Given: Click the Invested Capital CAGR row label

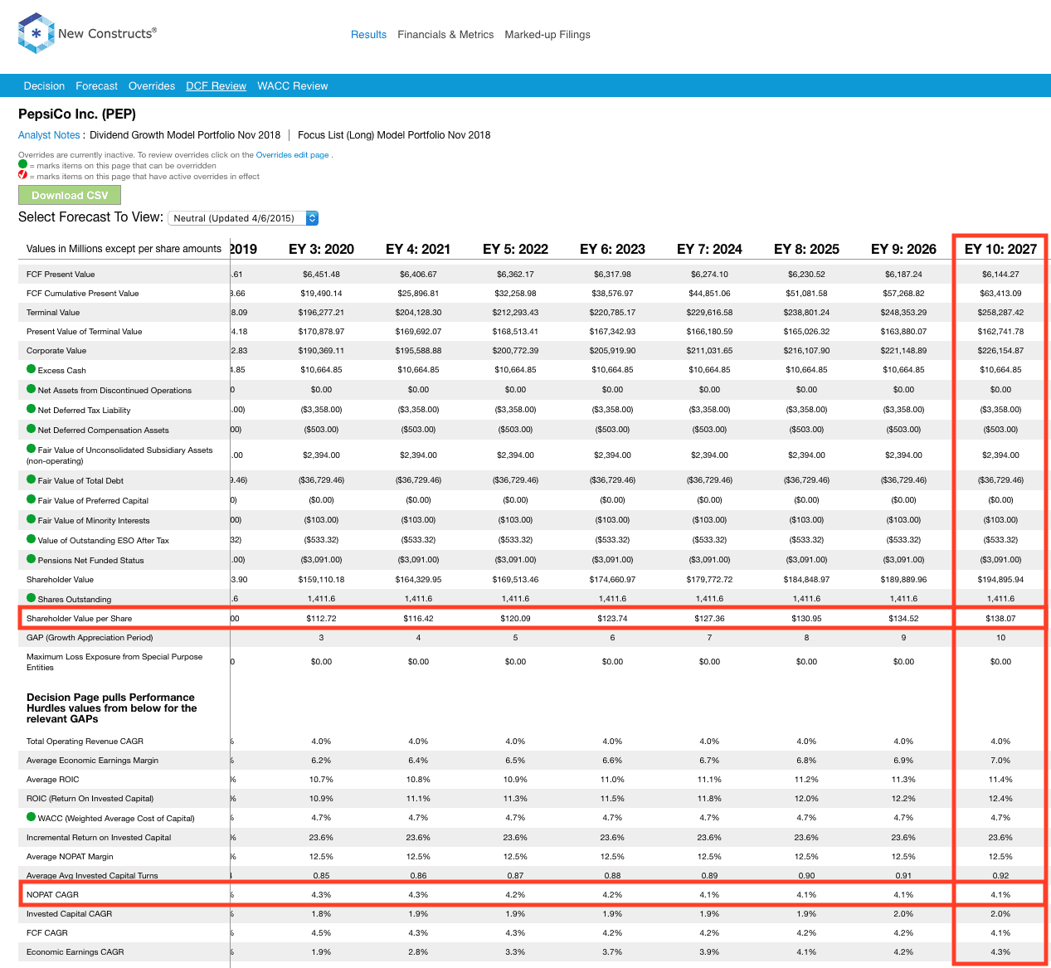Looking at the screenshot, I should pyautogui.click(x=69, y=914).
